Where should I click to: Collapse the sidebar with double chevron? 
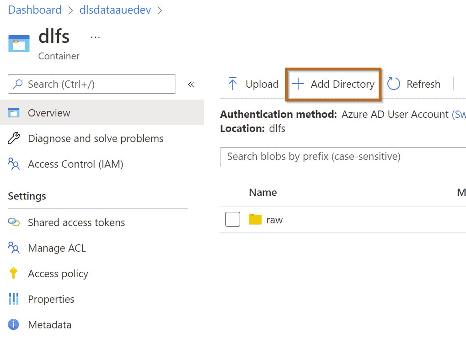[x=191, y=84]
